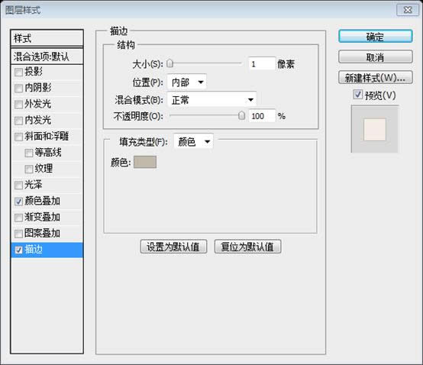Toggle the 预览(V) preview checkbox
This screenshot has height=365, width=423.
(x=357, y=95)
